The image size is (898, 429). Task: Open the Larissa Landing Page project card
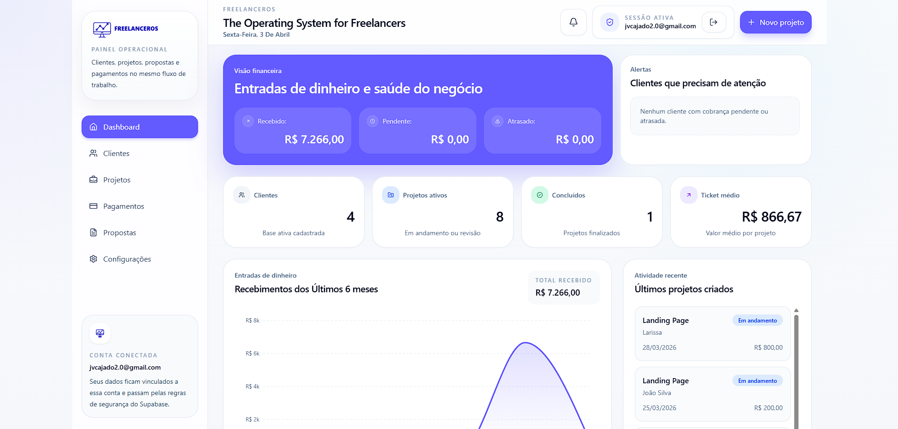point(712,334)
